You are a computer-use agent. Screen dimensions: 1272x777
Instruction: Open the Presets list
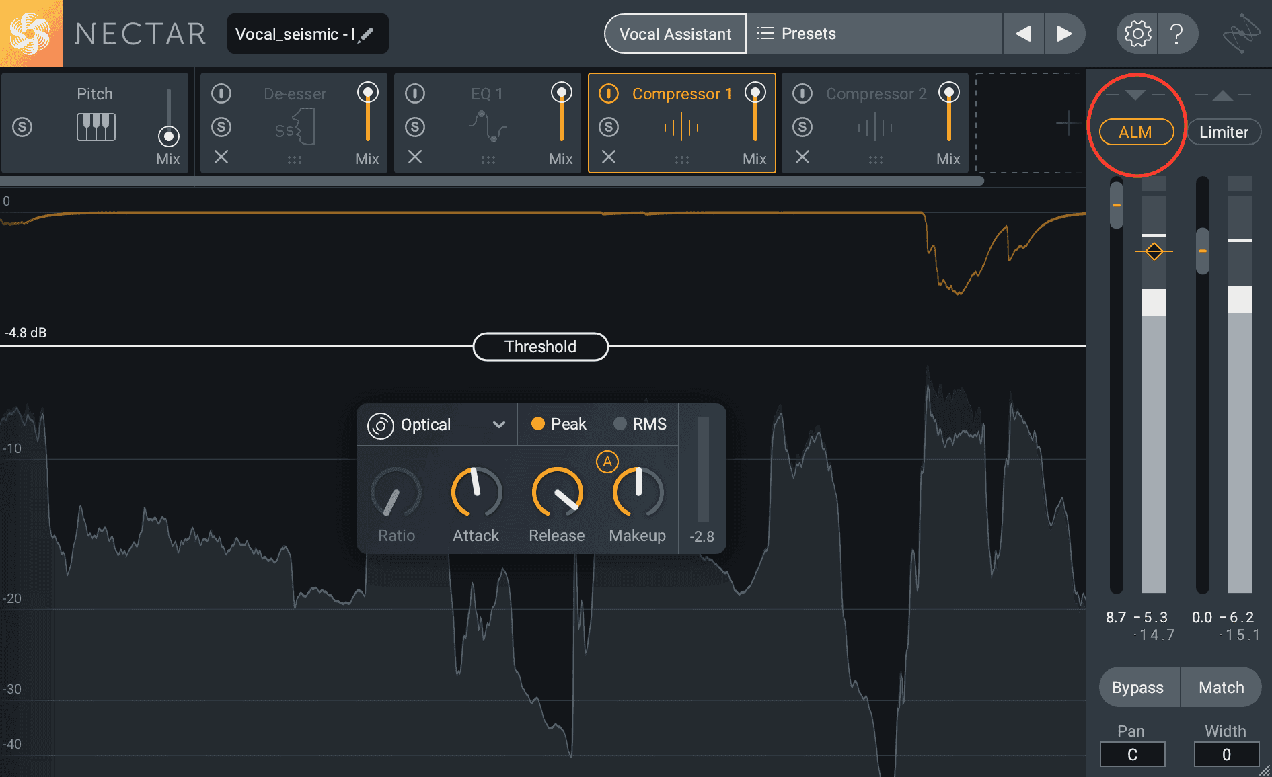(x=874, y=34)
